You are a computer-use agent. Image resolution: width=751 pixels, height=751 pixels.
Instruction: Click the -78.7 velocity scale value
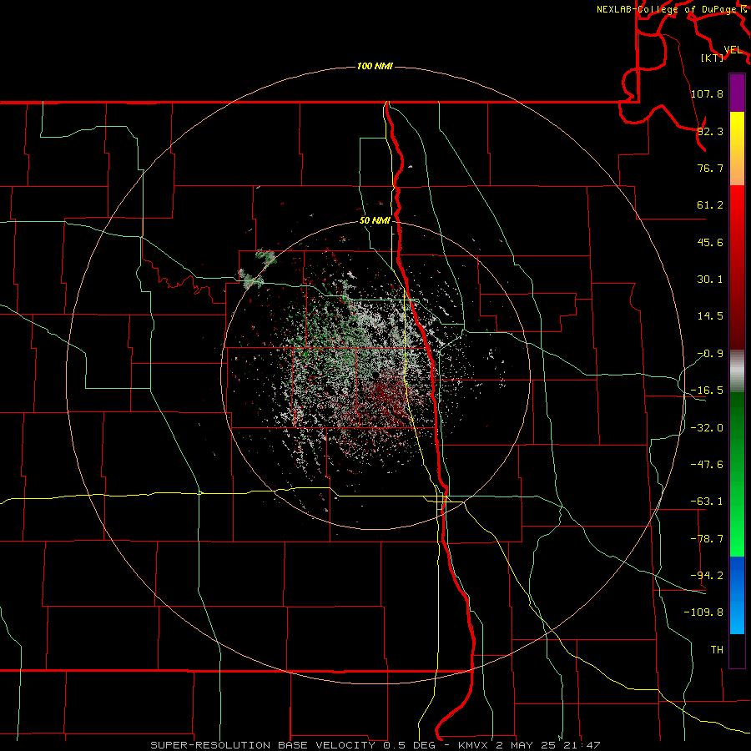coord(707,539)
